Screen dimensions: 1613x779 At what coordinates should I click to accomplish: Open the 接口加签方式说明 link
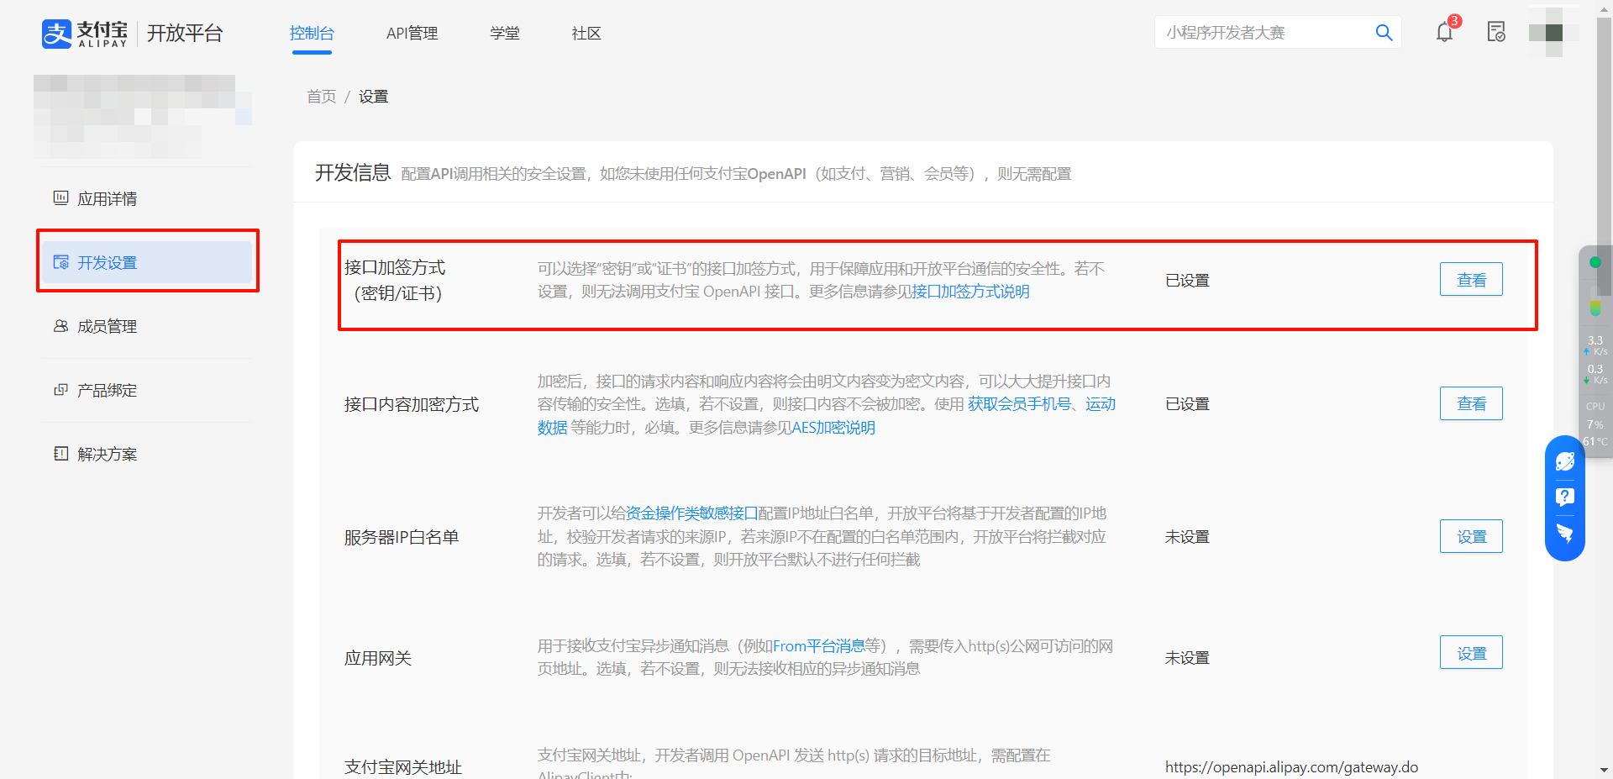pos(971,292)
